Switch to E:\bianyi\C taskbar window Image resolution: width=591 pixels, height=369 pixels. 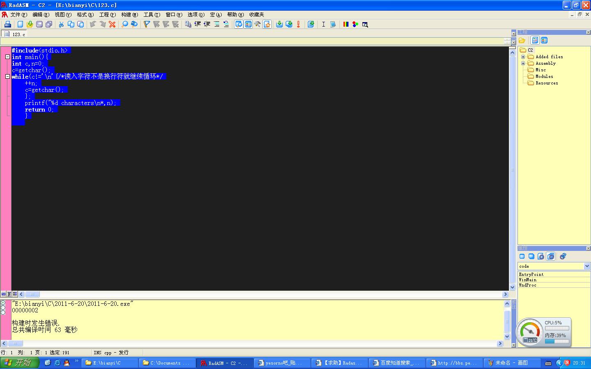[110, 363]
